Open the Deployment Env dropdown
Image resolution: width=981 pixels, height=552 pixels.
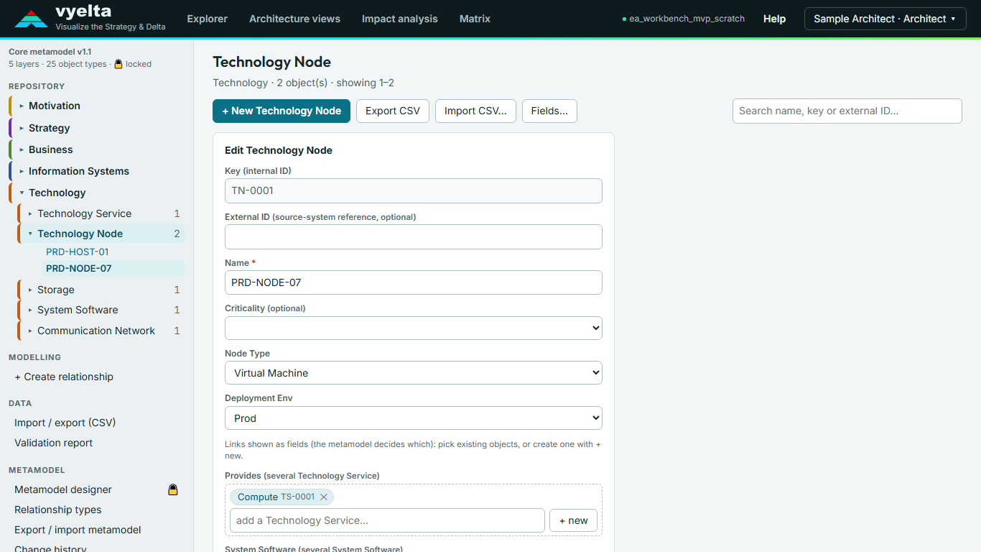tap(414, 418)
